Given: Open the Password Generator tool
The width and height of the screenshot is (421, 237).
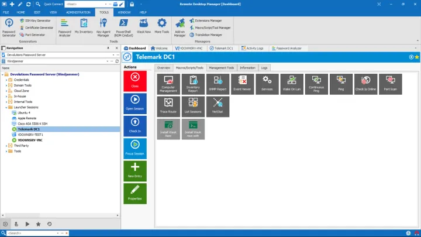Looking at the screenshot, I should [9, 26].
